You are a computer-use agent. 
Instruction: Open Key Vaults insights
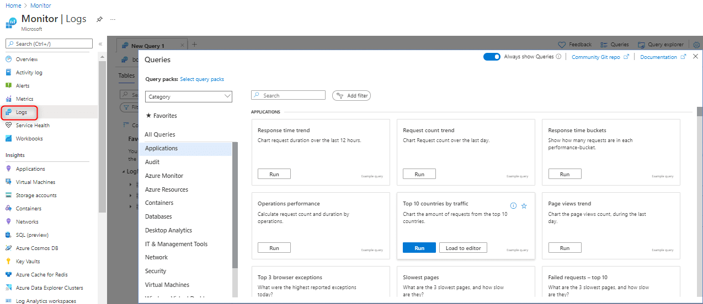pos(28,261)
